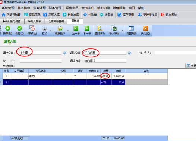Switch to the 仓库库存查询 tab
This screenshot has height=141, width=196.
click(x=56, y=21)
